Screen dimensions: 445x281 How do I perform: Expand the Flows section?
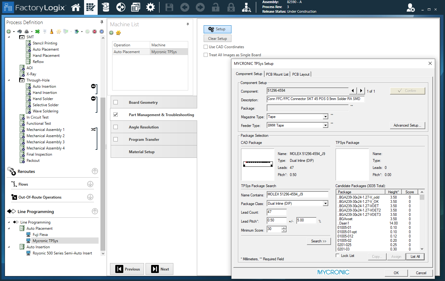click(90, 183)
